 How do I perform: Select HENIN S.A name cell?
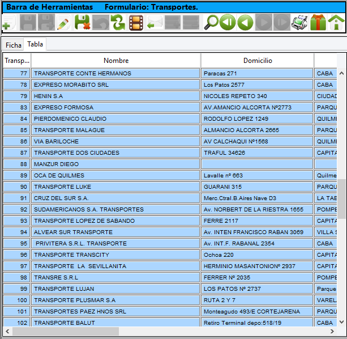coord(115,96)
